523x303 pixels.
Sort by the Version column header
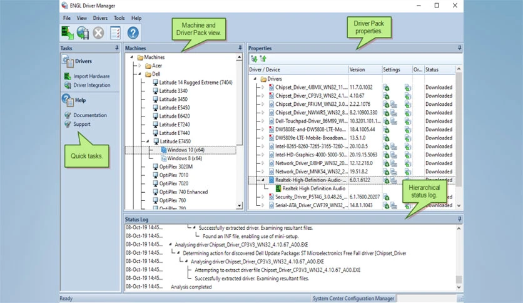pos(365,69)
